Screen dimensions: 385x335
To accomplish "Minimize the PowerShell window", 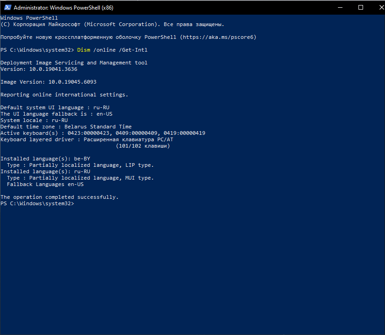I will (340, 7).
